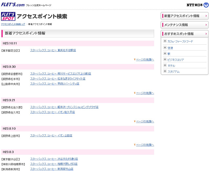Open スターバックス コーヒー イオン上田店 link
The image size is (210, 174).
click(x=51, y=135)
